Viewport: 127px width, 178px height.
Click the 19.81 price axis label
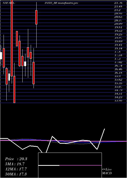point(118,27)
